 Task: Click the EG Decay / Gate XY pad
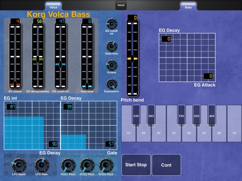coord(89,125)
